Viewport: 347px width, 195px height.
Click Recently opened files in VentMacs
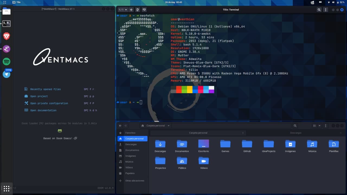point(45,89)
